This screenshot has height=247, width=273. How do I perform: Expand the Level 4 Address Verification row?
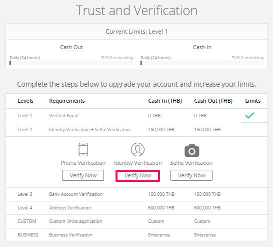[x=136, y=208]
